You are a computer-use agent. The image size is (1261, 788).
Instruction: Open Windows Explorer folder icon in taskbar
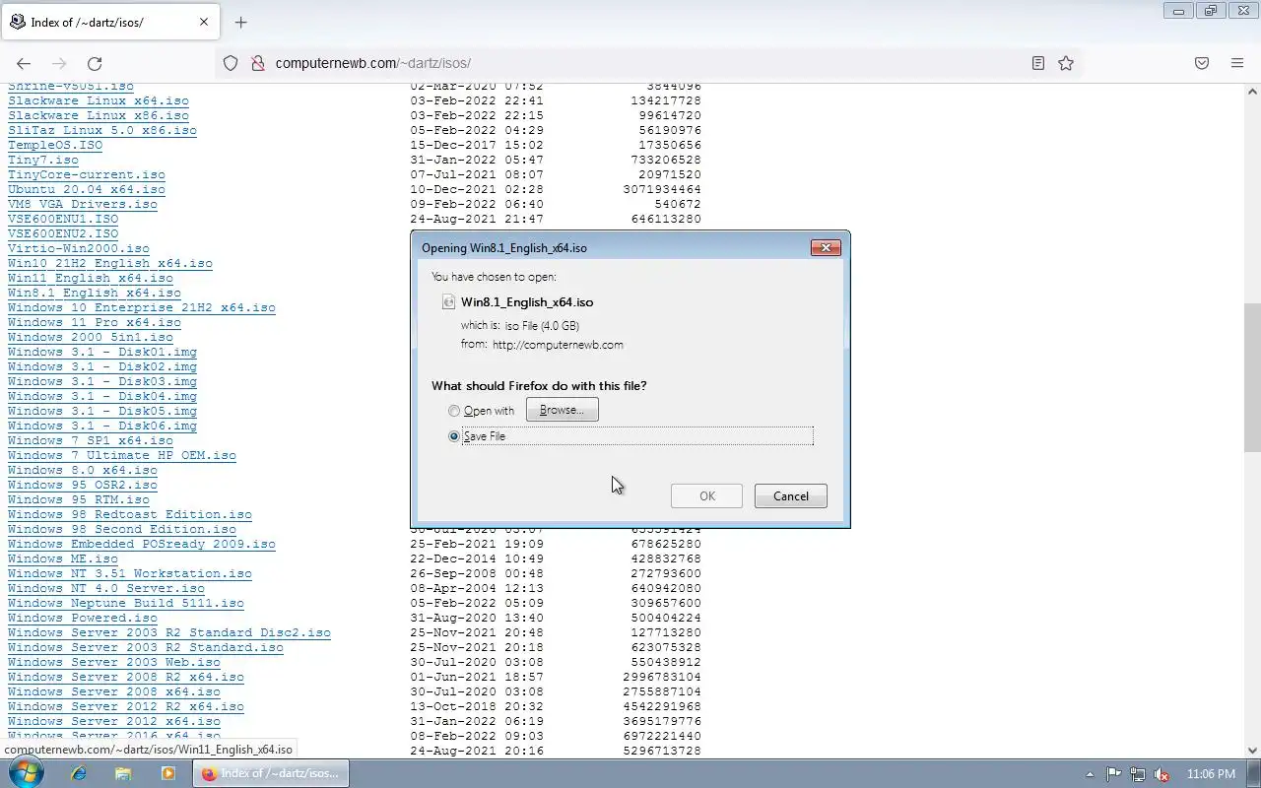pos(123,773)
